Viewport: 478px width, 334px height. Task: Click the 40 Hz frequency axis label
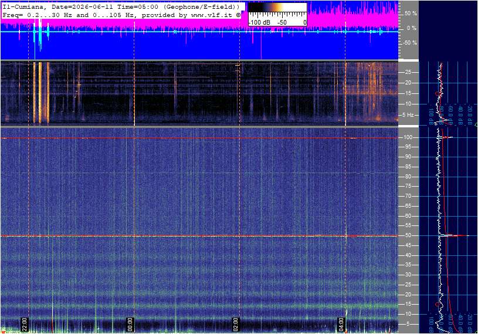(x=408, y=255)
